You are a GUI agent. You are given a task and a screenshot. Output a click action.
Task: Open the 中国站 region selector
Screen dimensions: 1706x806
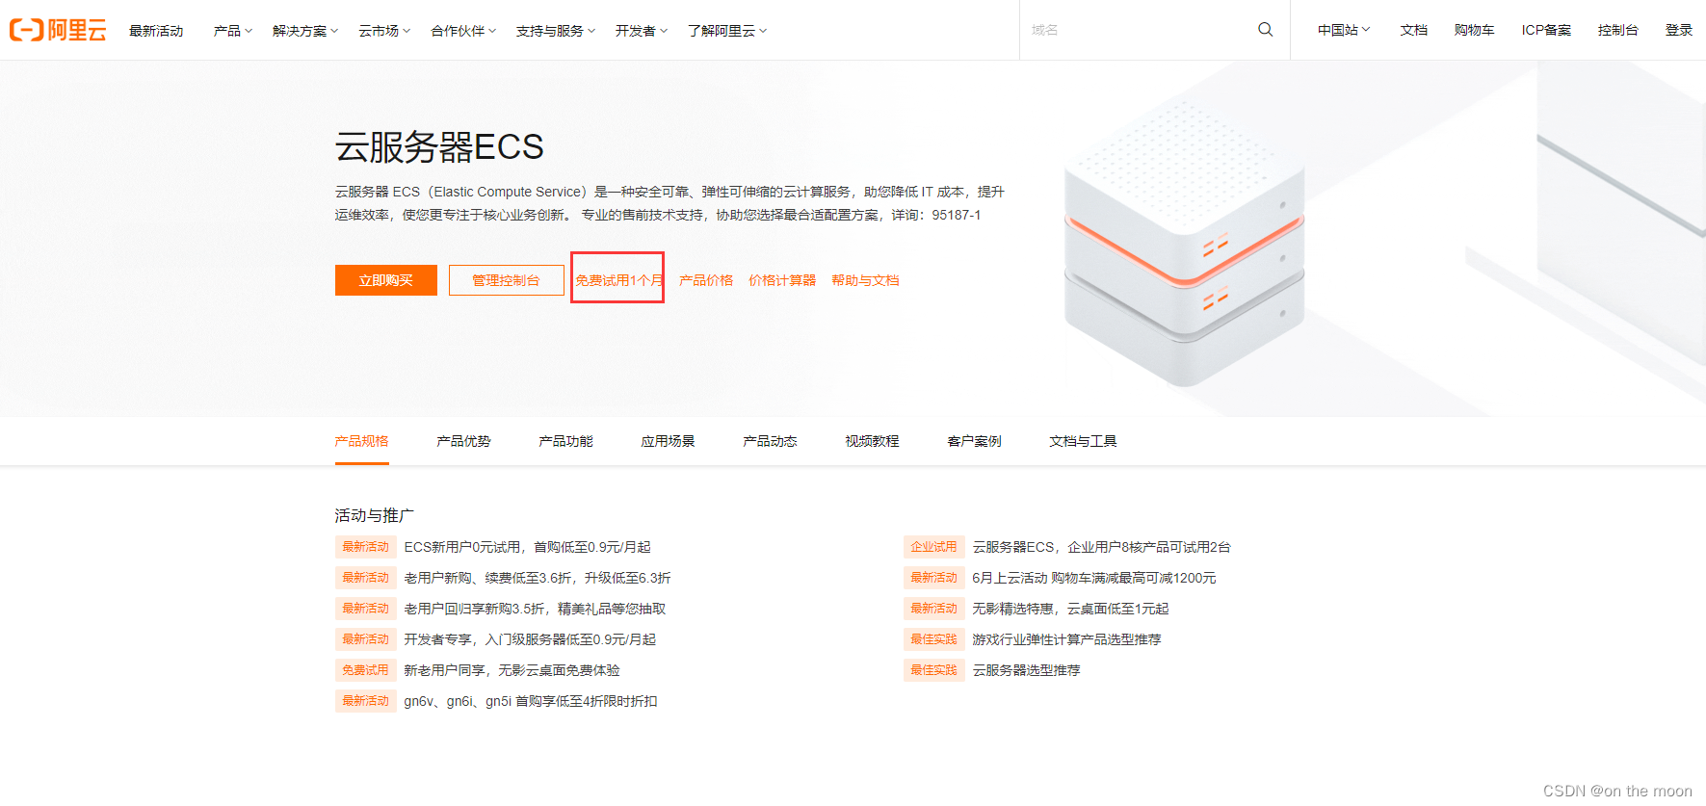(1344, 30)
